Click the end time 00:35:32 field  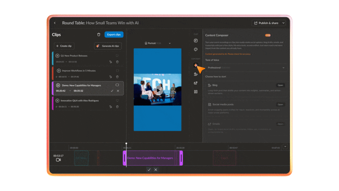[78, 91]
